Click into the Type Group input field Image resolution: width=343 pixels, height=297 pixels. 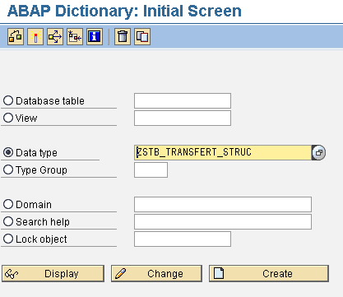[x=151, y=169]
